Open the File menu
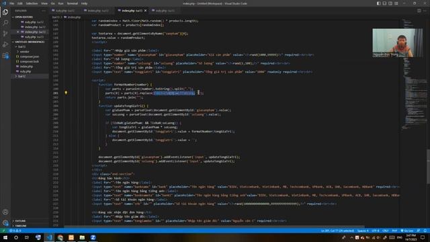Image resolution: width=430 pixels, height=242 pixels. click(x=12, y=3)
